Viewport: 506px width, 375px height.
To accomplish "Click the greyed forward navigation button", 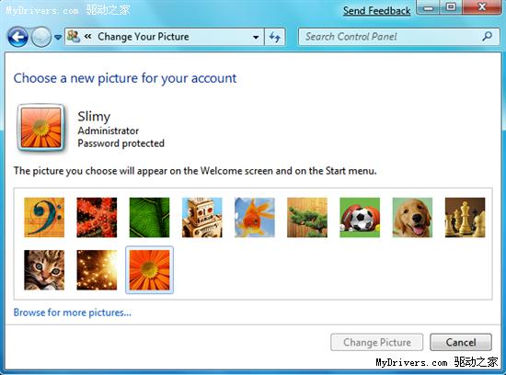I will click(x=41, y=37).
